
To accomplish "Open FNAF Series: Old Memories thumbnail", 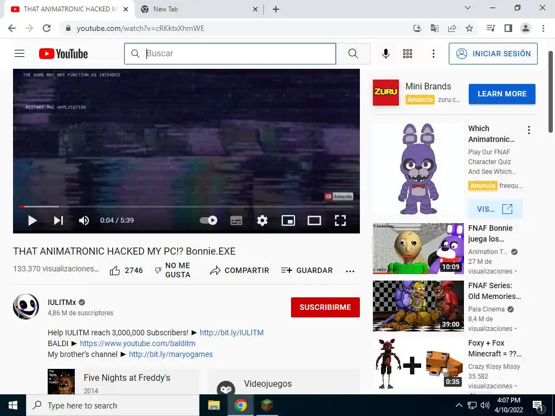I will coord(418,306).
